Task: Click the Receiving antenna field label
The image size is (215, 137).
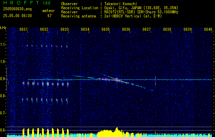Action: (79, 16)
